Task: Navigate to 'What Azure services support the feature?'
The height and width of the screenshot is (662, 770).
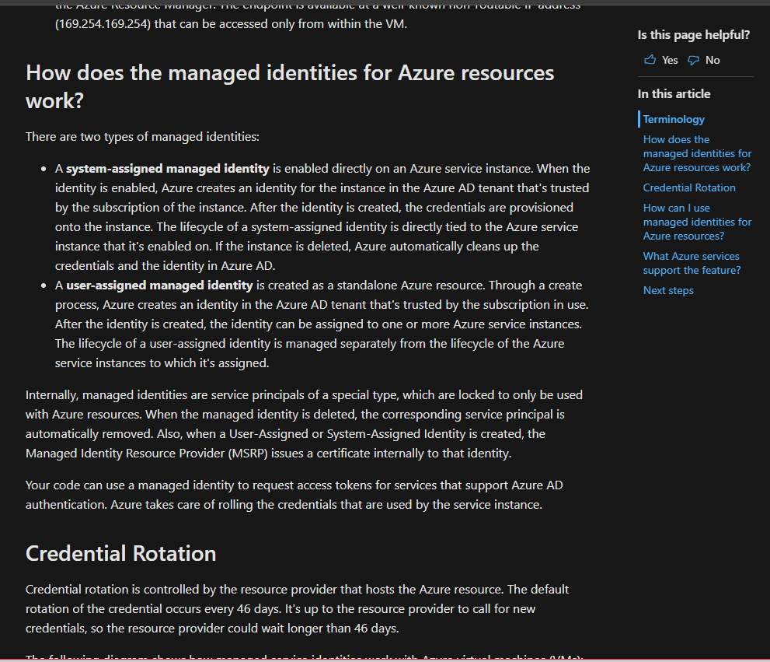Action: pyautogui.click(x=692, y=263)
